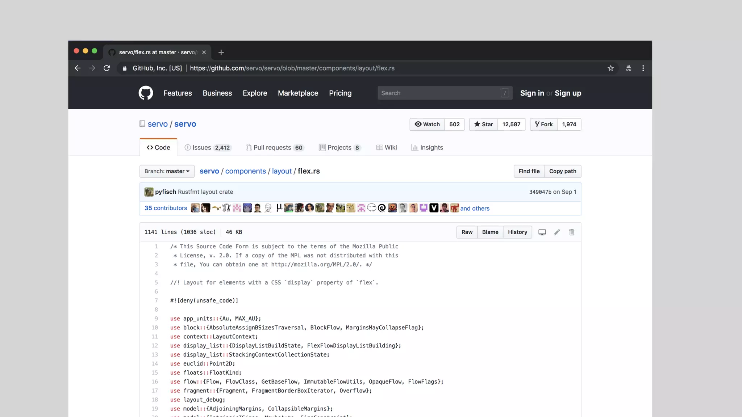742x417 pixels.
Task: View the 12,587 stargazers count
Action: (511, 124)
